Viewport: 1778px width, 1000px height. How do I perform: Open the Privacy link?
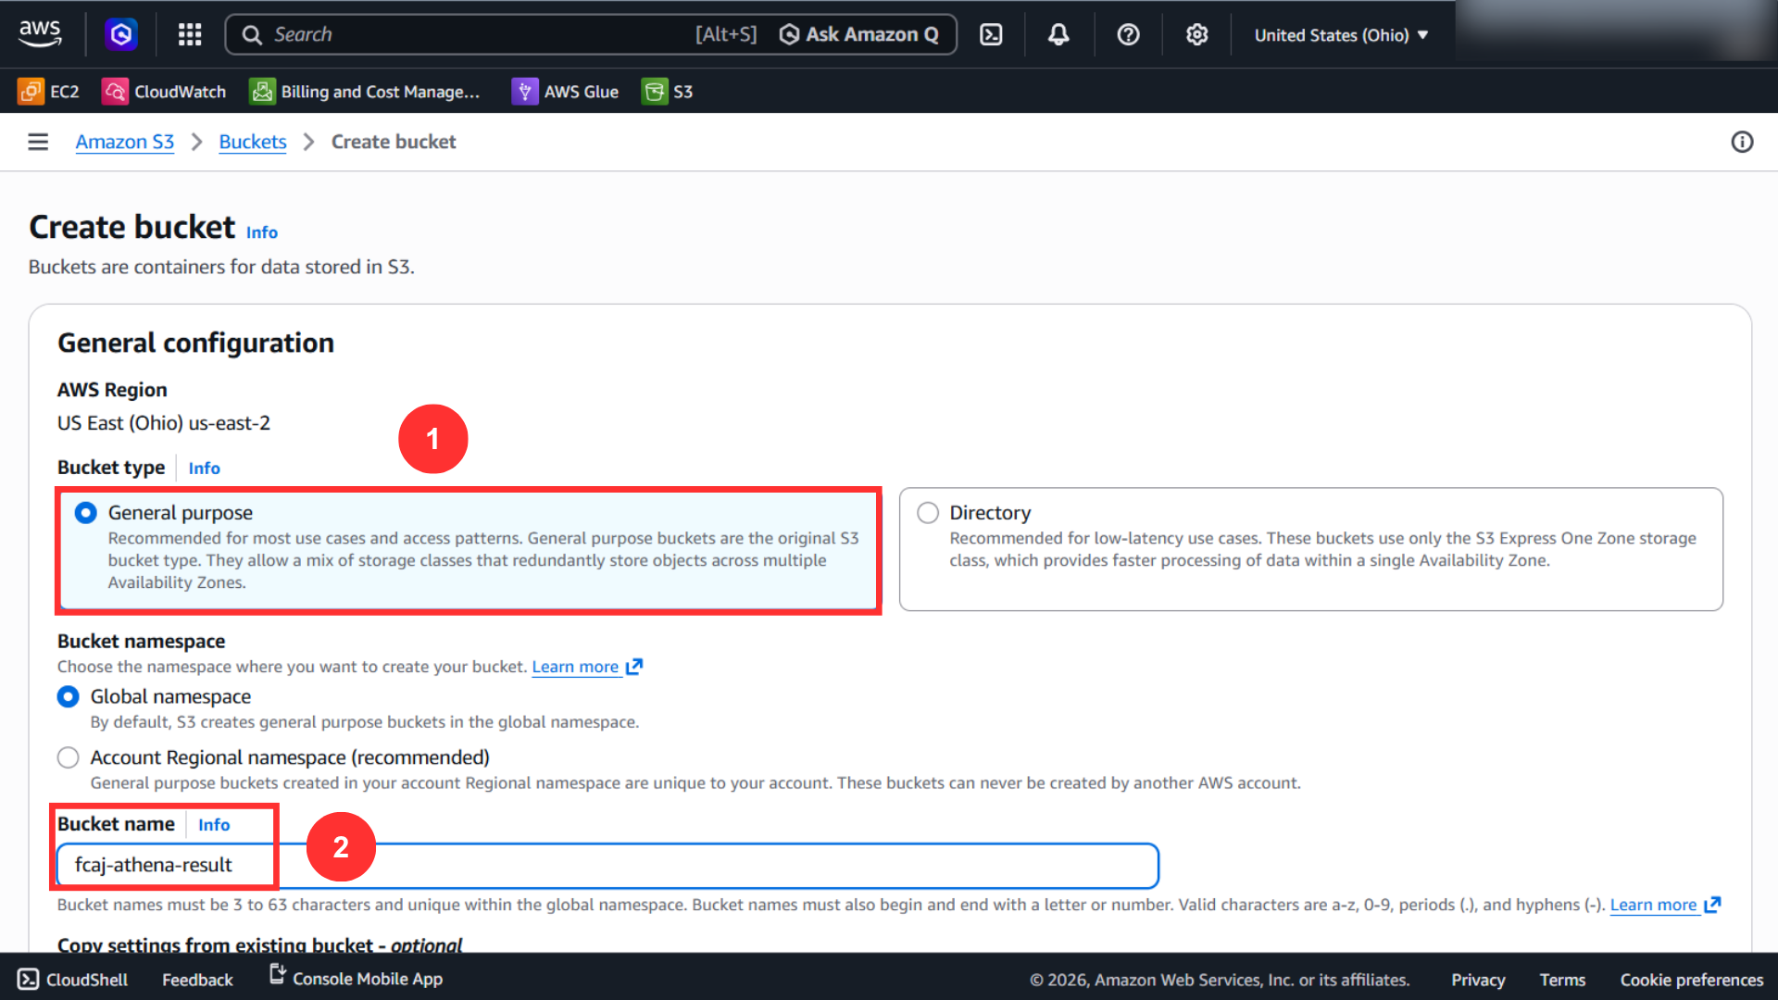[x=1478, y=980]
